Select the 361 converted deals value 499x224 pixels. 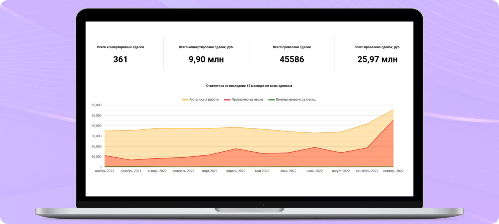pyautogui.click(x=120, y=59)
